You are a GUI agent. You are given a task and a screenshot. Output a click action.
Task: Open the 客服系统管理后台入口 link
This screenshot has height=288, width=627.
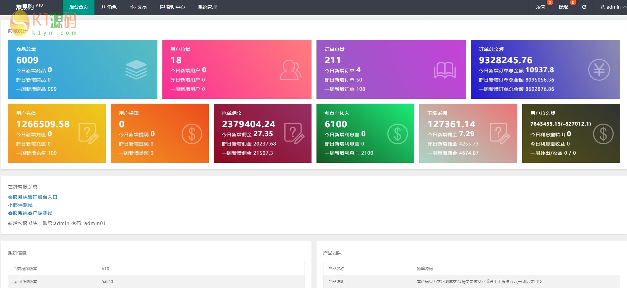coord(32,197)
